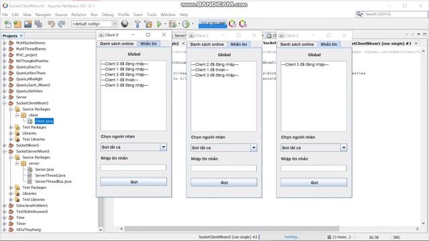
Task: Open Nhắn tin tab in Client 3
Action: (329, 44)
